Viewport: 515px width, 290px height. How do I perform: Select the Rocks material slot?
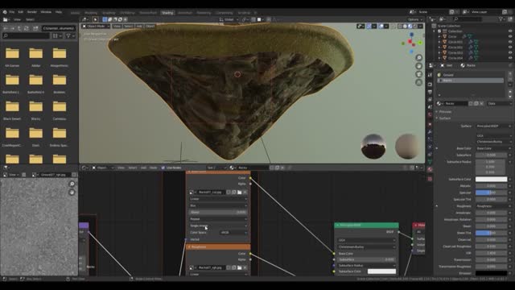470,81
